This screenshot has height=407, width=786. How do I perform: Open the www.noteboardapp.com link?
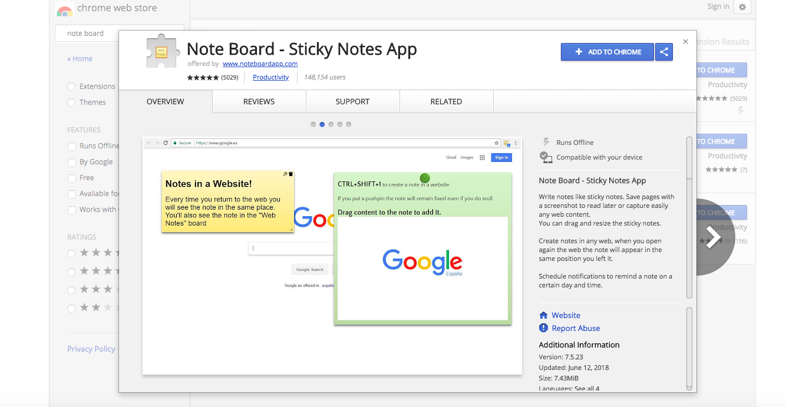tap(260, 64)
